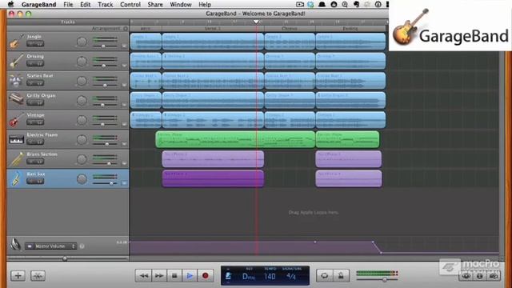Expand automation for Gritty Organ track
Screen dimensions: 512x288
pos(124,105)
